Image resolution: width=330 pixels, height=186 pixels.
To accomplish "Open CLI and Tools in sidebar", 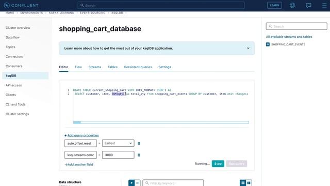I will (15, 104).
